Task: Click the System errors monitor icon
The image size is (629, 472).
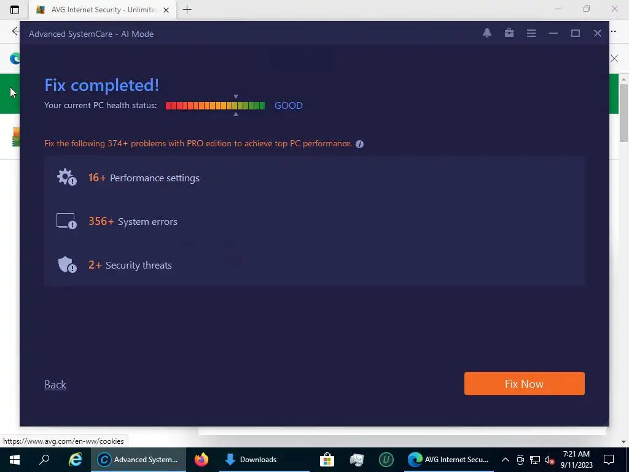Action: click(x=66, y=221)
